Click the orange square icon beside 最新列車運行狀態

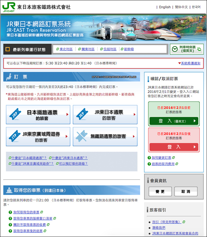pyautogui.click(x=8, y=49)
